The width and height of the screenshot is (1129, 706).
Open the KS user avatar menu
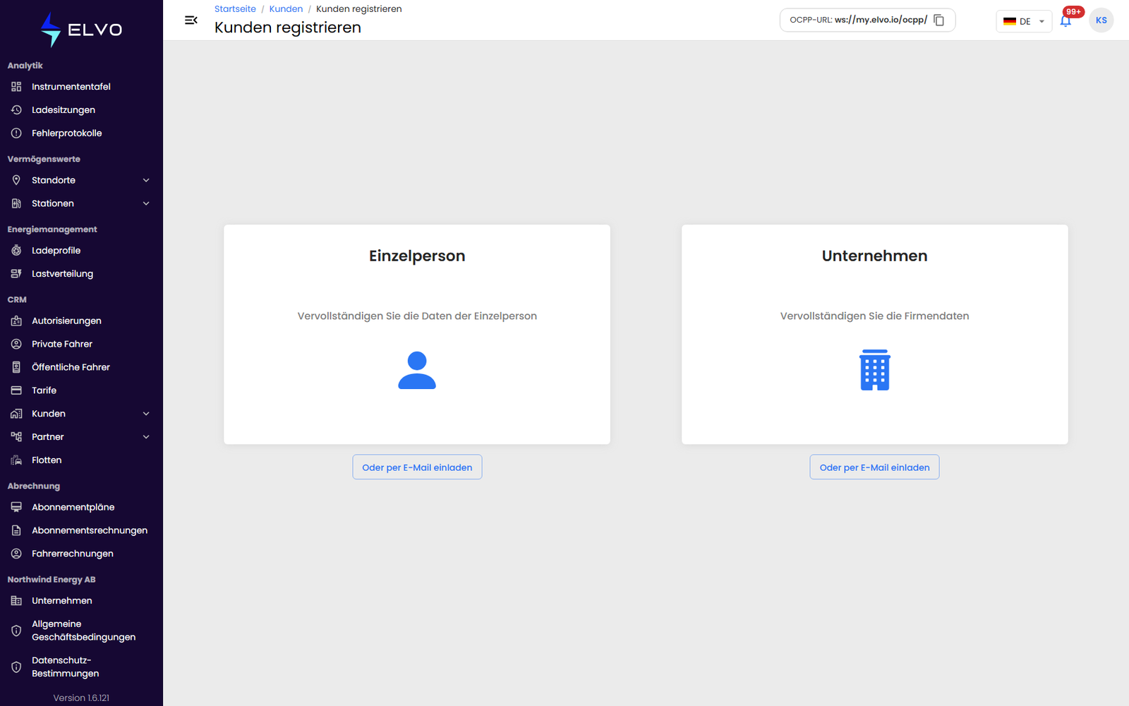pos(1101,20)
